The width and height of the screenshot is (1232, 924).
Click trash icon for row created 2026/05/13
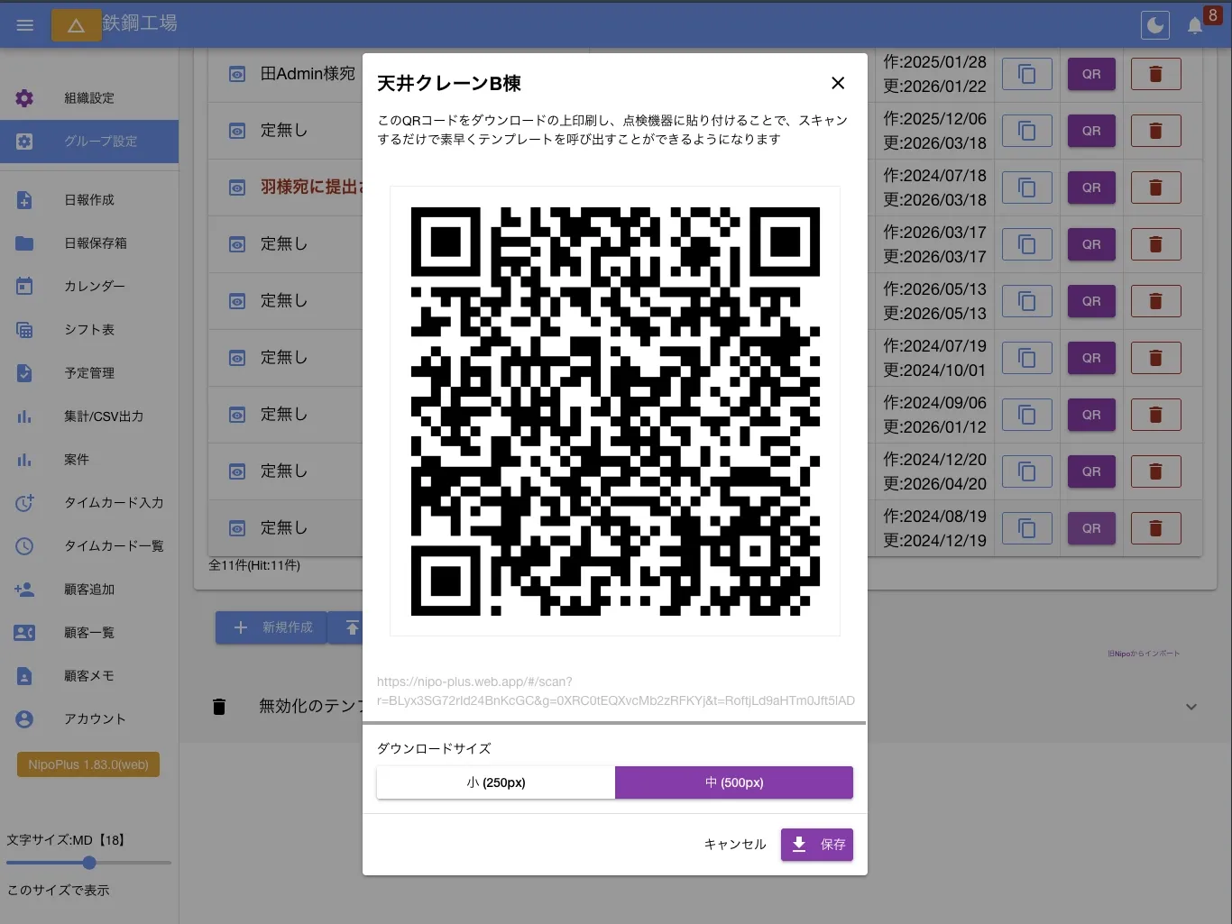[x=1155, y=301]
